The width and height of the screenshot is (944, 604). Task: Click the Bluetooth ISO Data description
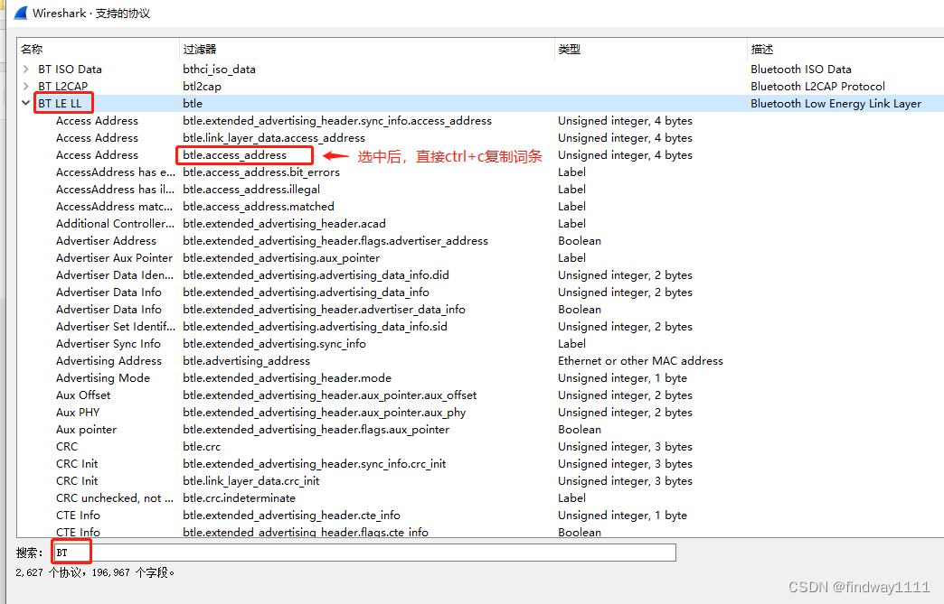pos(801,70)
